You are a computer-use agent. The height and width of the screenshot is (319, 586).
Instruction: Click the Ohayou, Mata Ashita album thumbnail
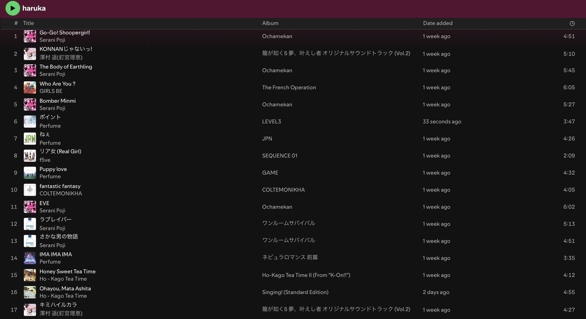pyautogui.click(x=30, y=292)
